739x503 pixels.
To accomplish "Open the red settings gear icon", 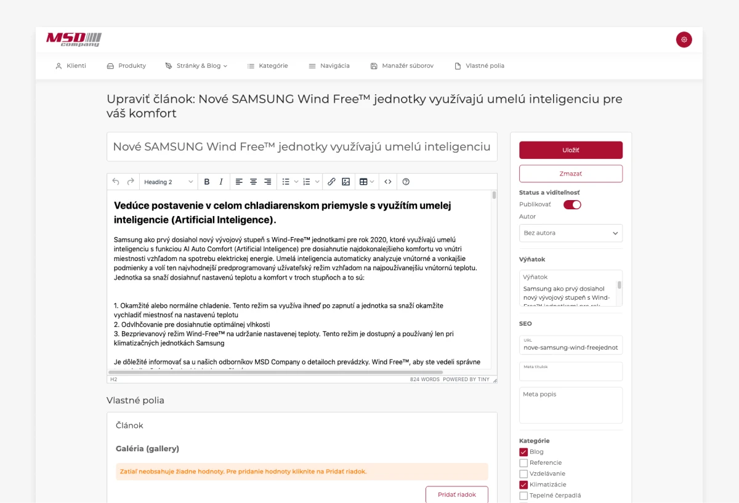I will (684, 39).
